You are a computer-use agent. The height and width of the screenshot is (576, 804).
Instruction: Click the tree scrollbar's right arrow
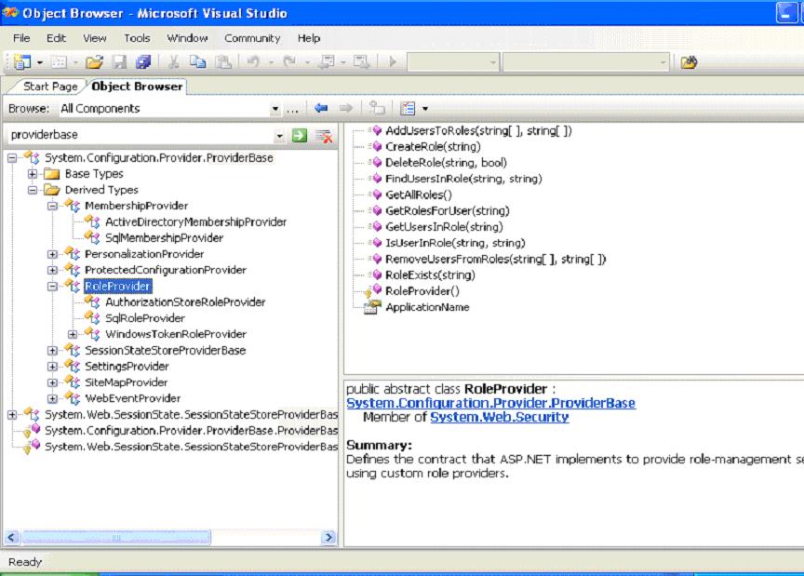coord(328,537)
